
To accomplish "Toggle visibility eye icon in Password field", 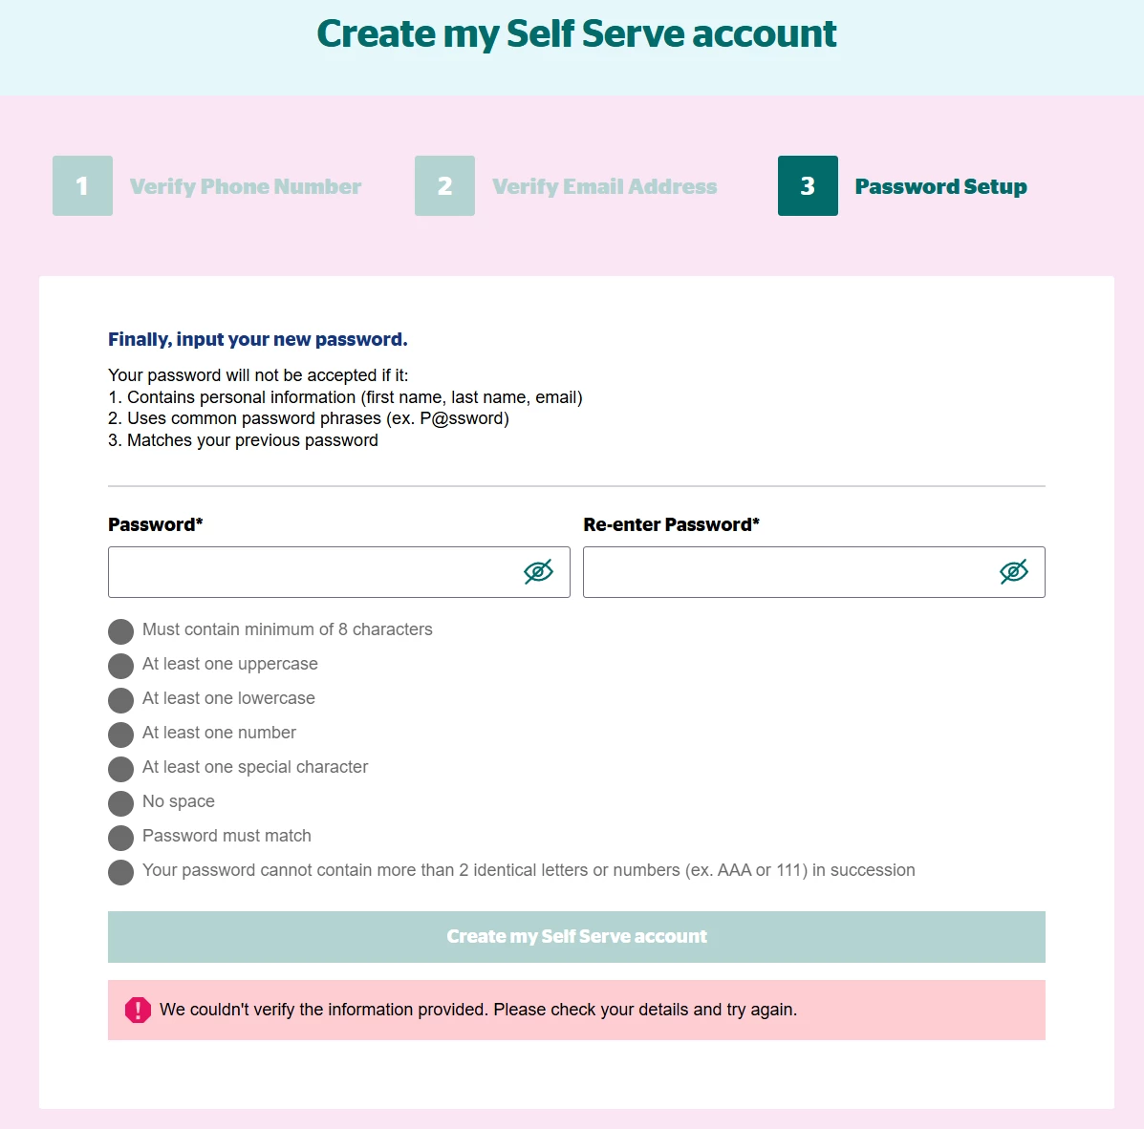I will pyautogui.click(x=538, y=572).
